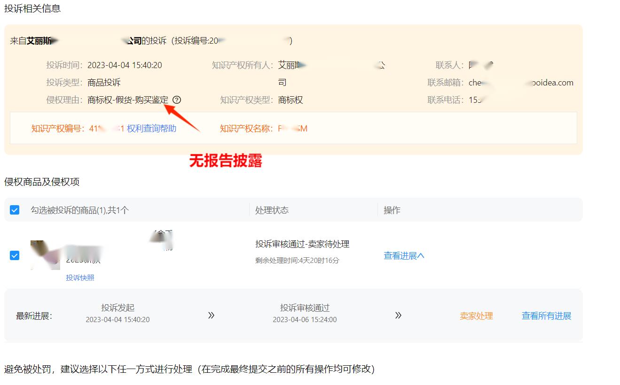
Task: Click the first » progress arrow after 投诉发起
Action: click(211, 315)
